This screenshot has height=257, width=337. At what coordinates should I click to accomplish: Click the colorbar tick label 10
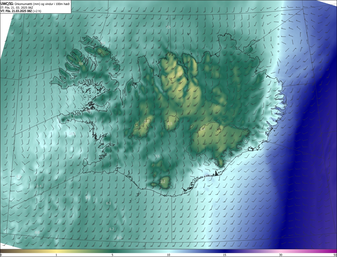168,255
